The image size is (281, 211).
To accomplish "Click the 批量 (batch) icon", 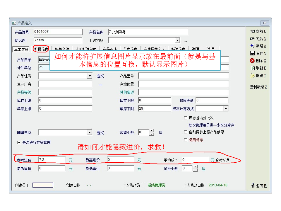I will click(253, 76).
